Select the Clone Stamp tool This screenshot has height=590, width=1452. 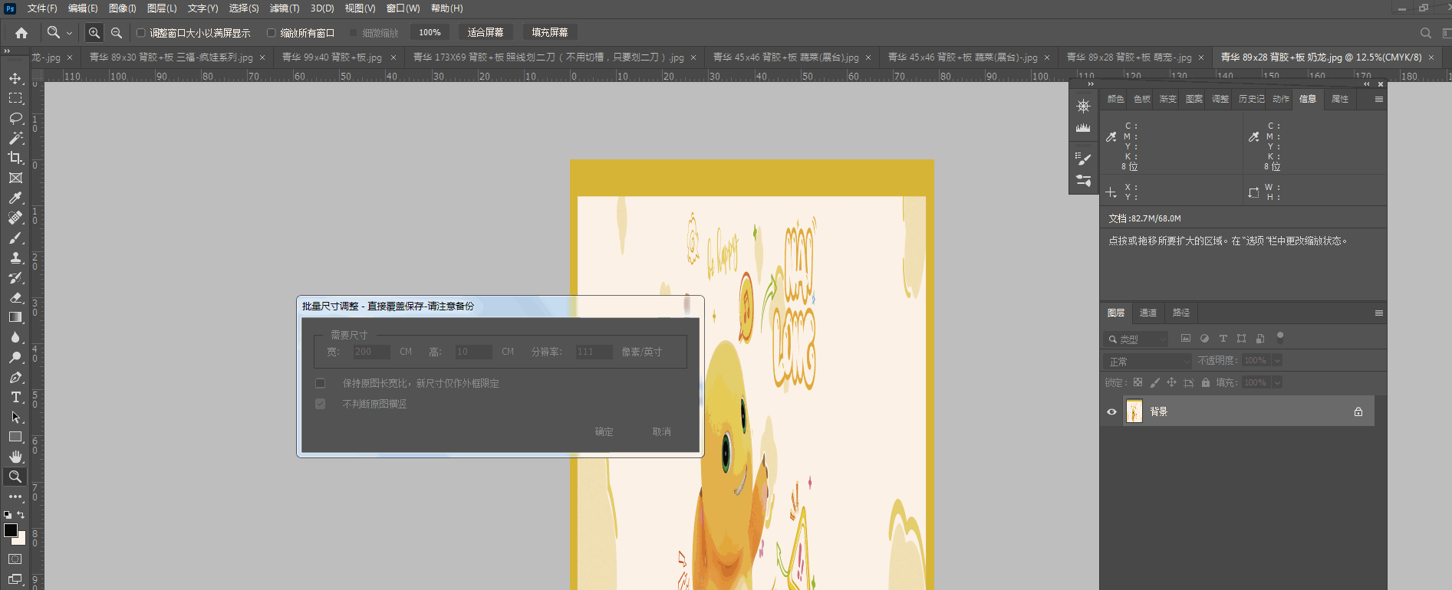point(15,257)
